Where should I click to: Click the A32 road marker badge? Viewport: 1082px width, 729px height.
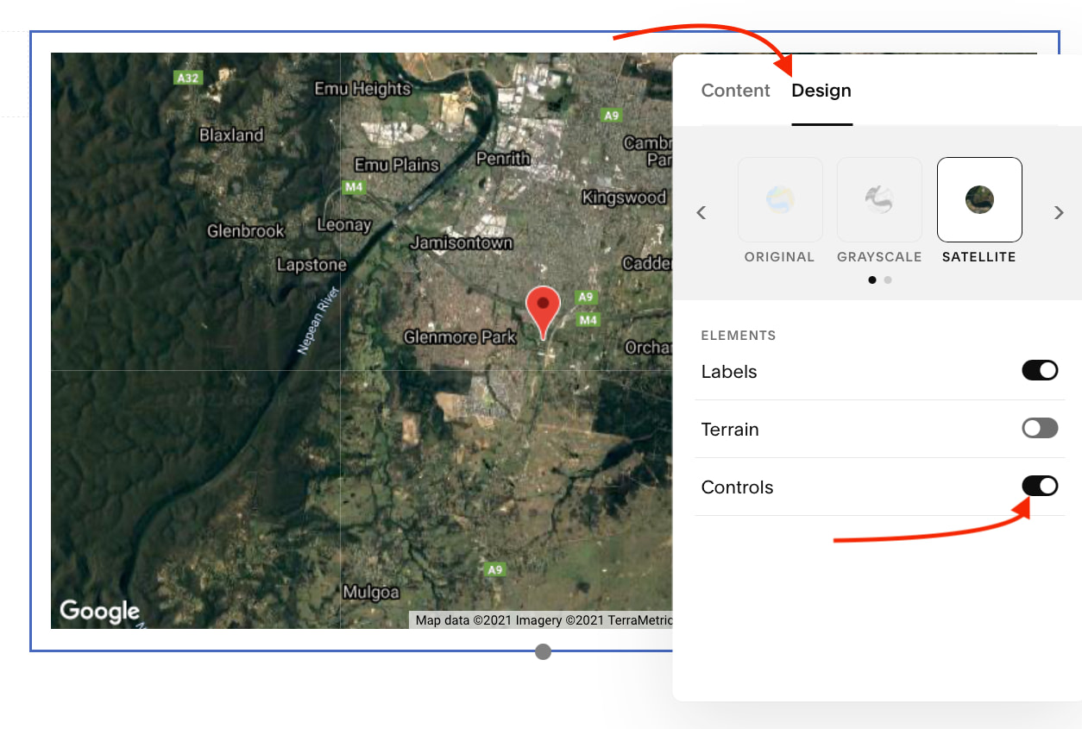click(187, 78)
